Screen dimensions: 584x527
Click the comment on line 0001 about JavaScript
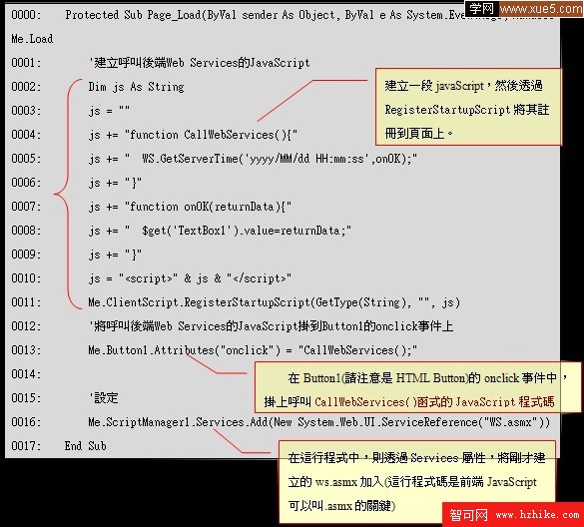(200, 63)
